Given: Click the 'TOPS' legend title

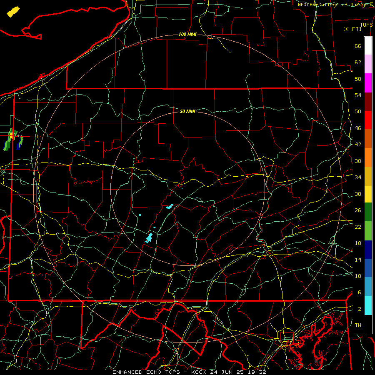Looking at the screenshot, I should point(366,25).
